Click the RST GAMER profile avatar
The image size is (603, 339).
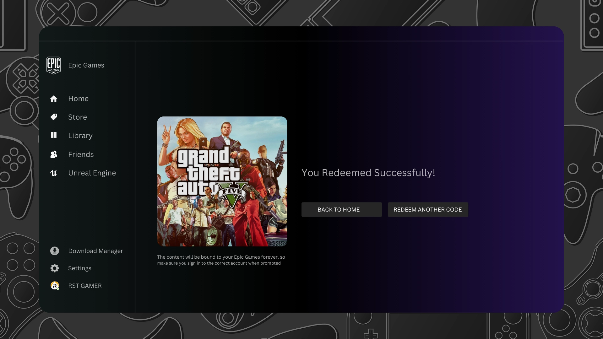pos(55,286)
